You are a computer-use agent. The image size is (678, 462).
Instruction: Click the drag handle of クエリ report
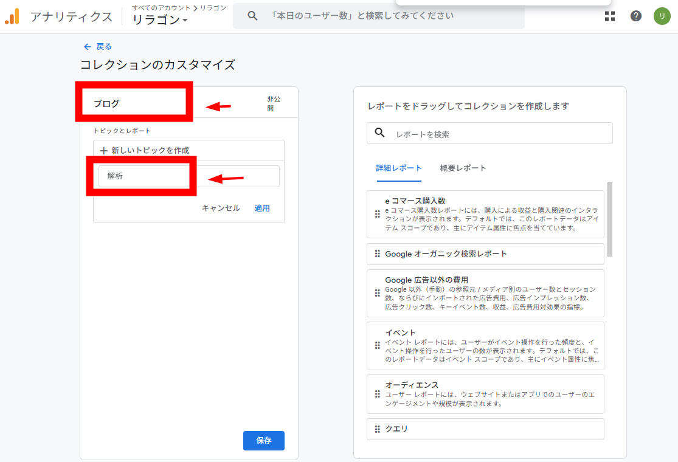tap(378, 429)
